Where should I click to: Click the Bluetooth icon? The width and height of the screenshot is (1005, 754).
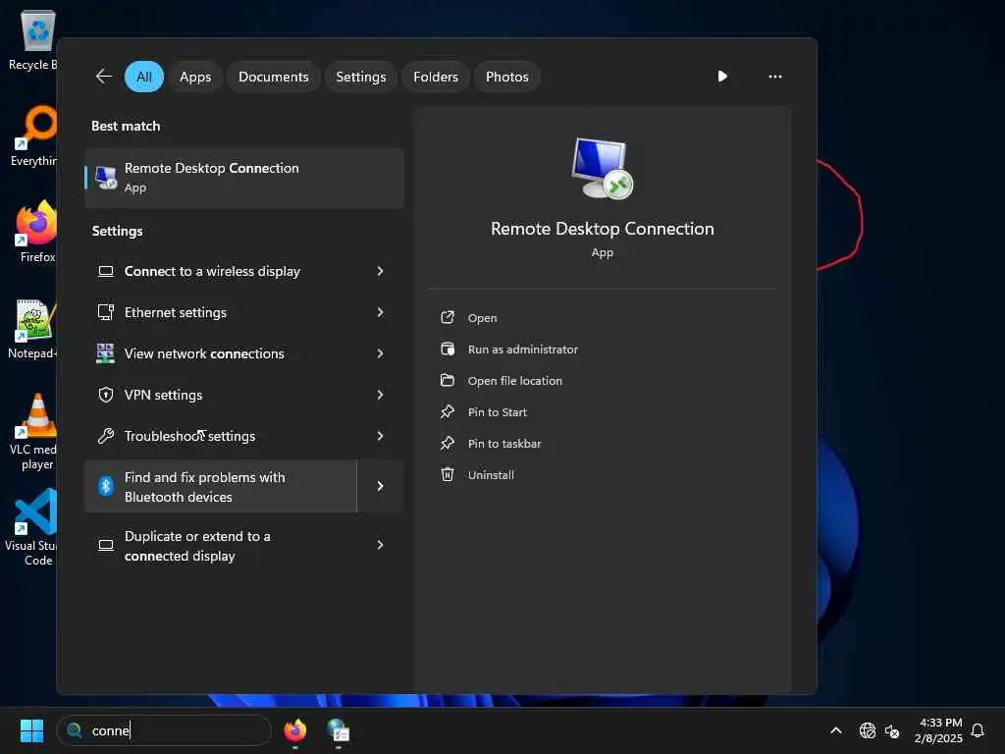click(x=106, y=486)
